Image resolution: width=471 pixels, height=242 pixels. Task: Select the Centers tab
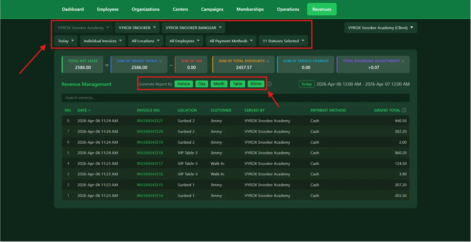(x=180, y=9)
